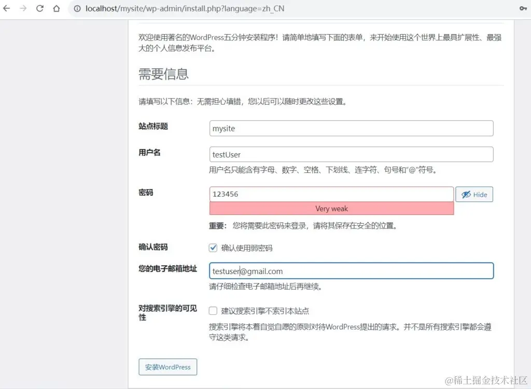The image size is (531, 389).
Task: Hide the password with the Hide button
Action: point(474,195)
